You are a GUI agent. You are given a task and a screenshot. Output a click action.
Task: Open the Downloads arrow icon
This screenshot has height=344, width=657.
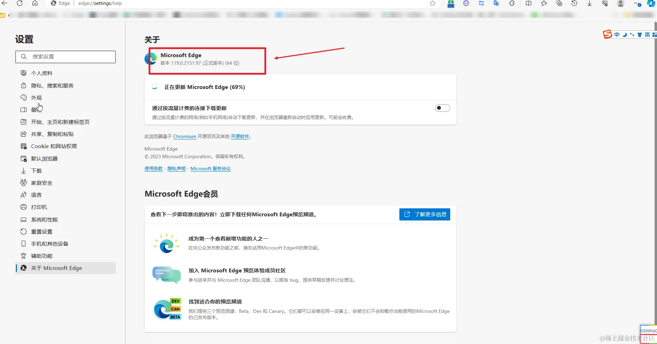[x=590, y=3]
